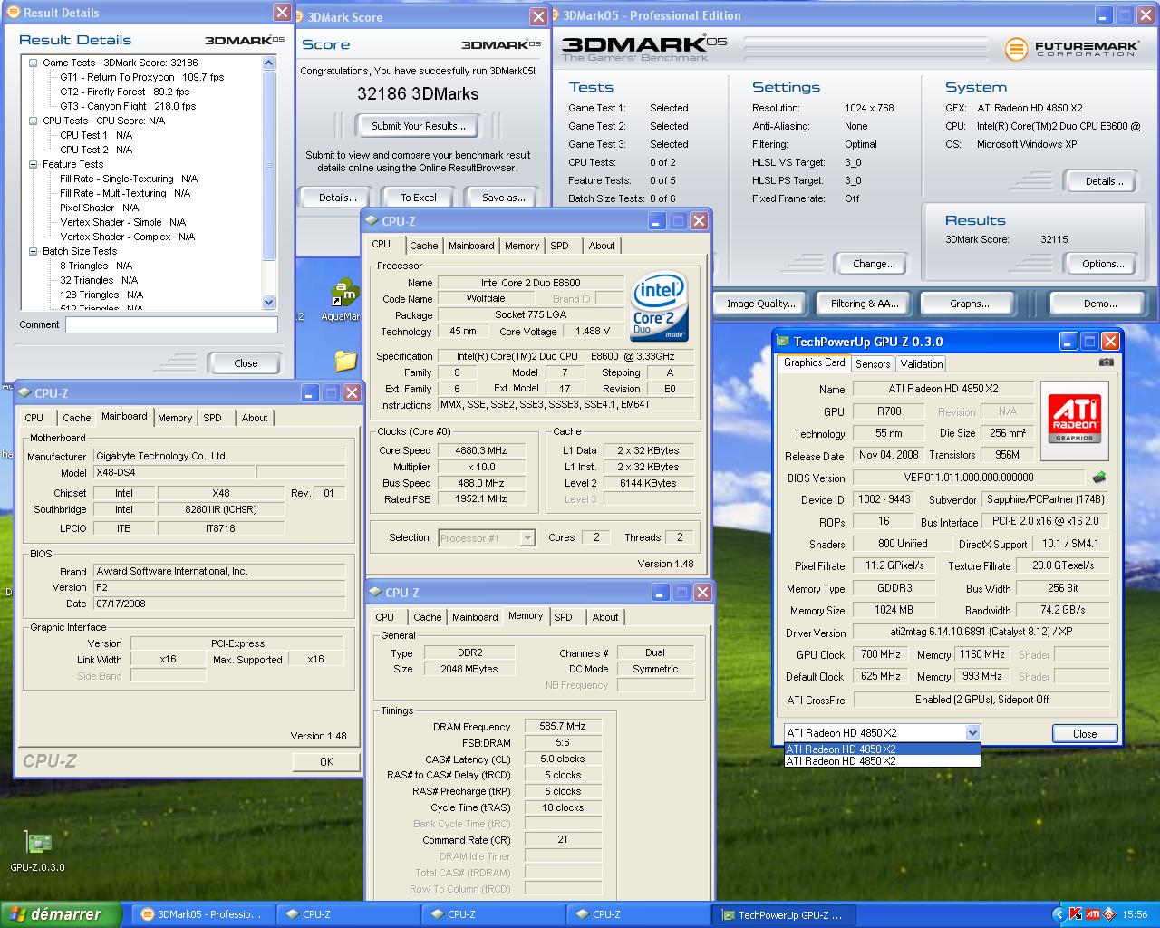Open the Processor #1 selection dropdown
This screenshot has height=928, width=1160.
527,538
